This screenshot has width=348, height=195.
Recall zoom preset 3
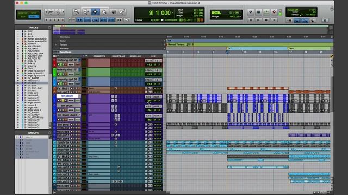coord(54,20)
